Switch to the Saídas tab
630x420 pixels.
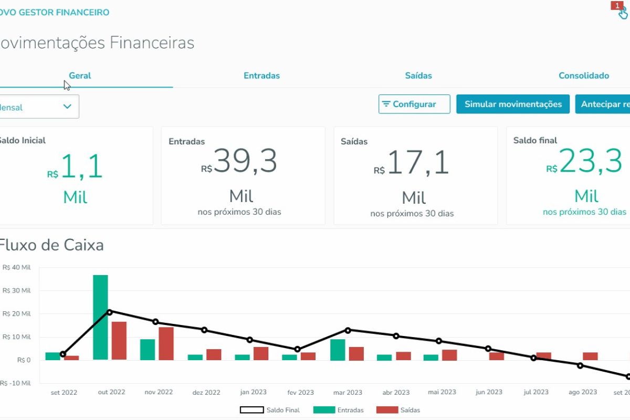click(418, 76)
